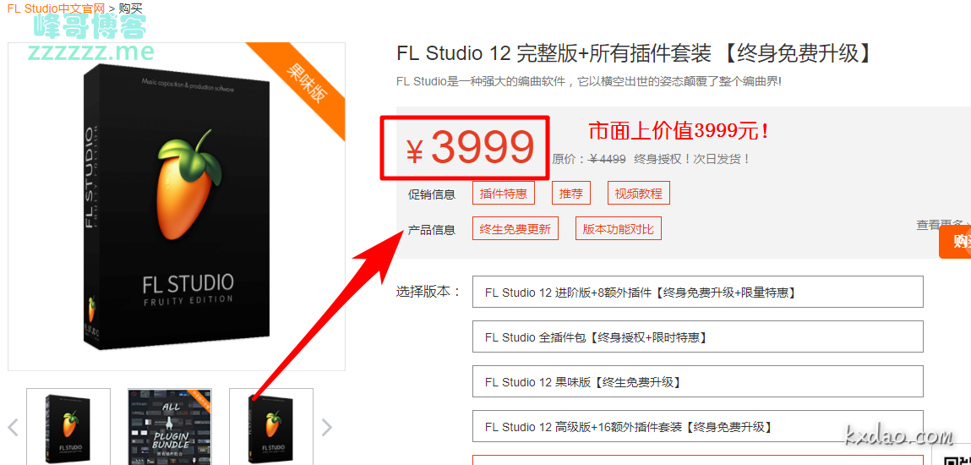Open the 推荐 promotion tag
Image resolution: width=971 pixels, height=465 pixels.
[x=571, y=193]
